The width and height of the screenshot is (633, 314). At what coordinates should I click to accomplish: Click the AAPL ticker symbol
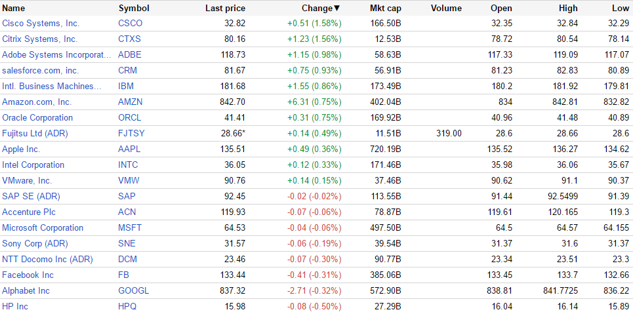coord(129,149)
